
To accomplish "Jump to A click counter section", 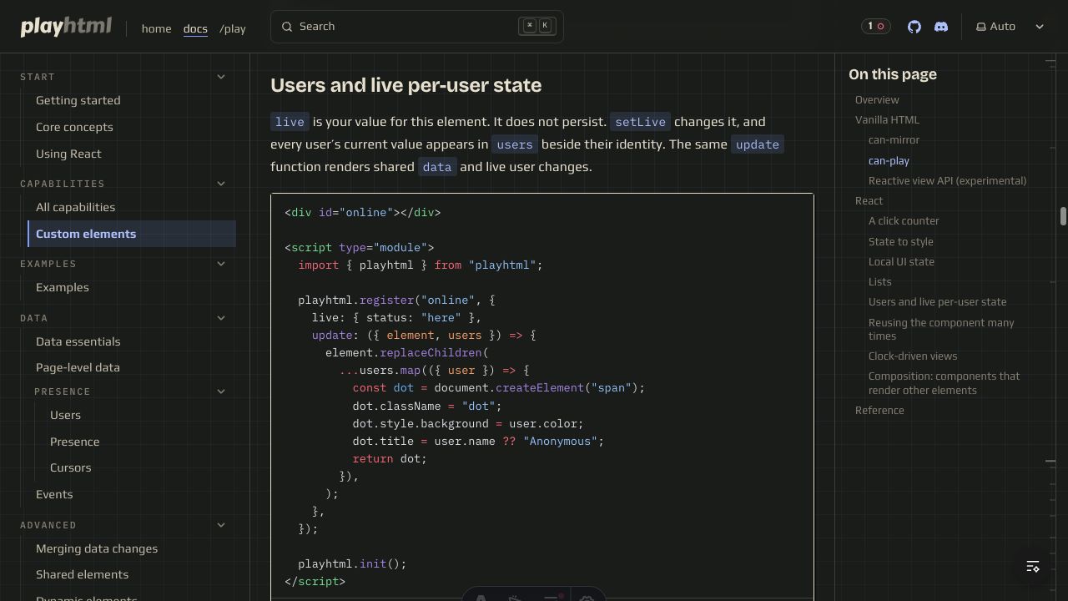I will coord(904,220).
